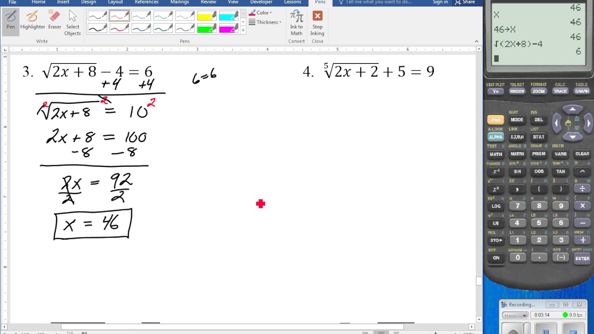This screenshot has width=594, height=334.
Task: Stop the screen recording
Action: tap(573, 330)
